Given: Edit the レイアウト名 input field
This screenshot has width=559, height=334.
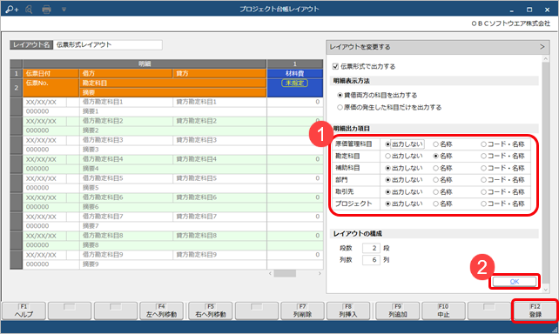Looking at the screenshot, I should [x=108, y=45].
